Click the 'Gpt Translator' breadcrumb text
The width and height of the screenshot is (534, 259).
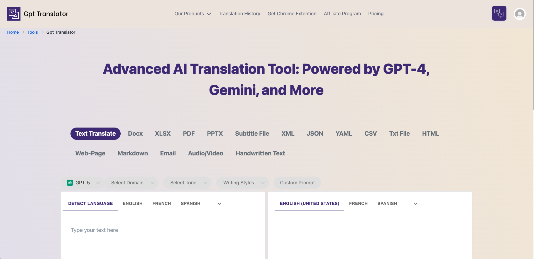61,32
